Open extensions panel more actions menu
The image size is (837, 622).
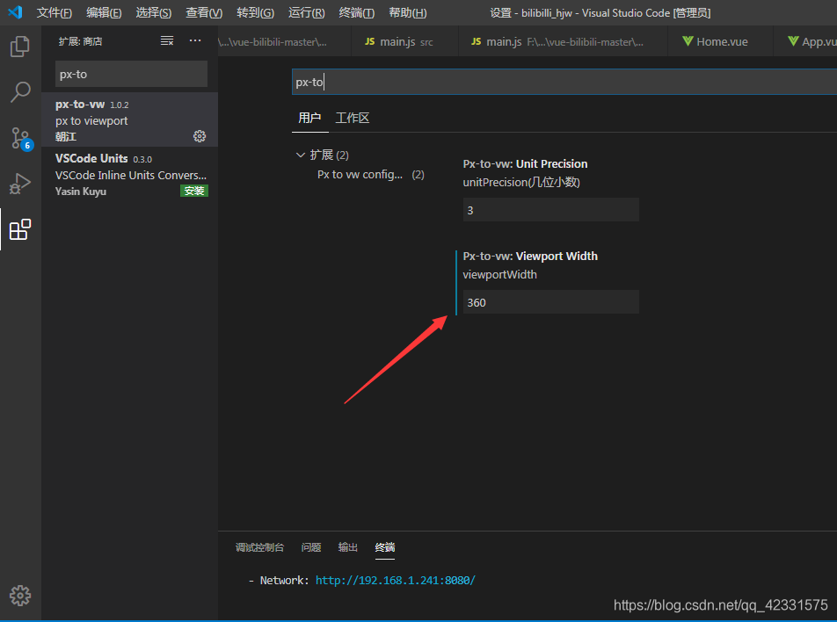[195, 40]
